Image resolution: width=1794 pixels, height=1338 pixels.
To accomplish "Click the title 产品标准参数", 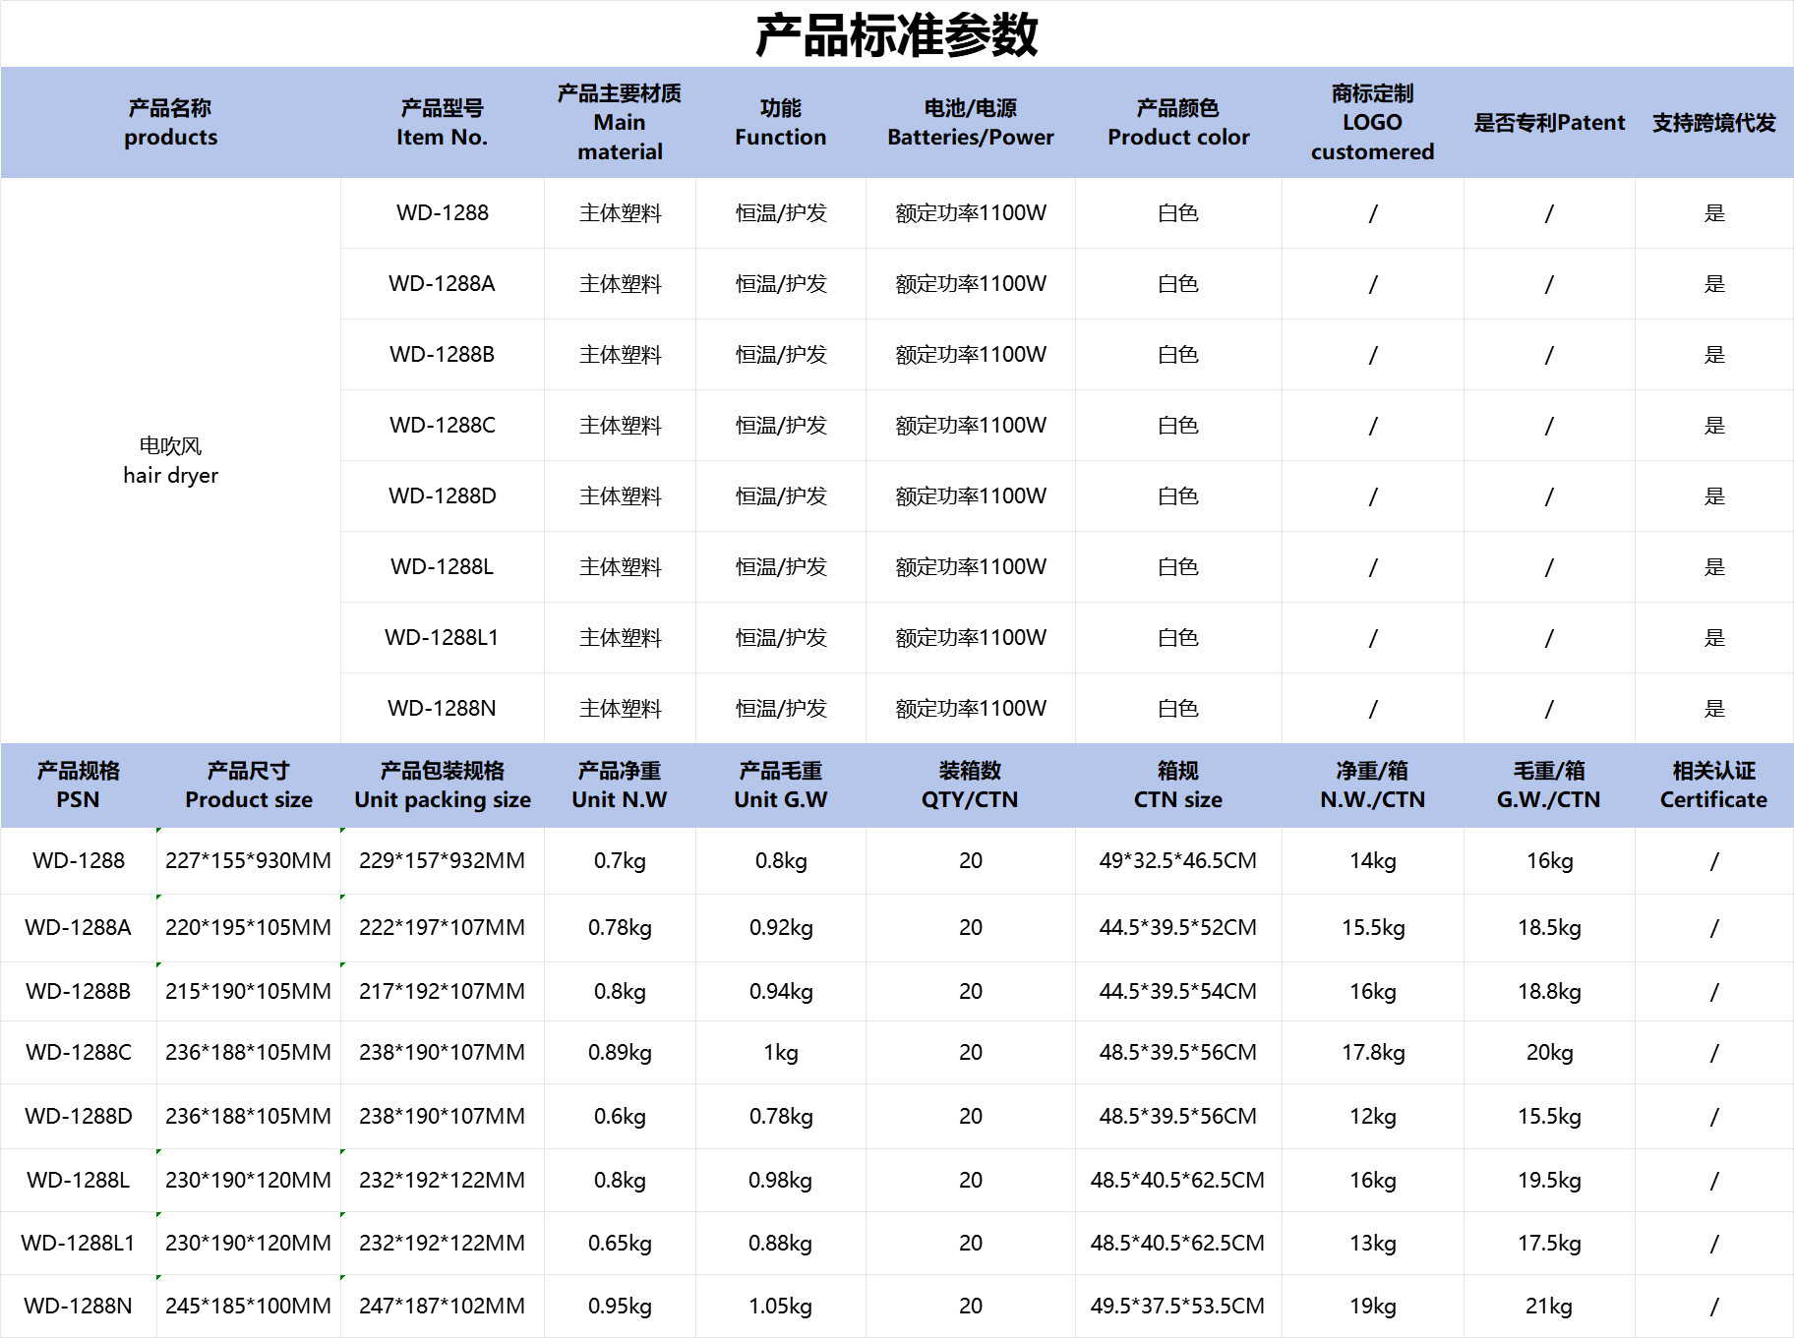I will pyautogui.click(x=896, y=35).
